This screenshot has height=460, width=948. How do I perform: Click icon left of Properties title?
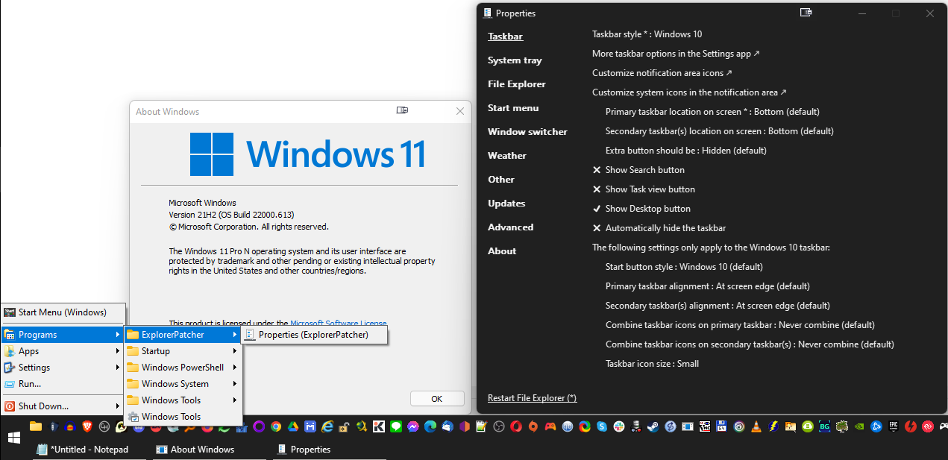(x=487, y=13)
